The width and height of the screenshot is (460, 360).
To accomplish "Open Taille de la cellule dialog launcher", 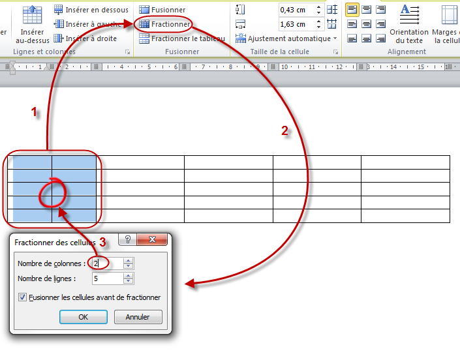I will (335, 52).
